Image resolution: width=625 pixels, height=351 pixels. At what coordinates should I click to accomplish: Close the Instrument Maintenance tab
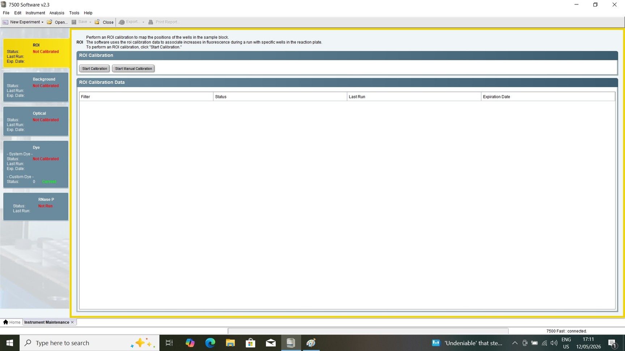[x=72, y=322]
